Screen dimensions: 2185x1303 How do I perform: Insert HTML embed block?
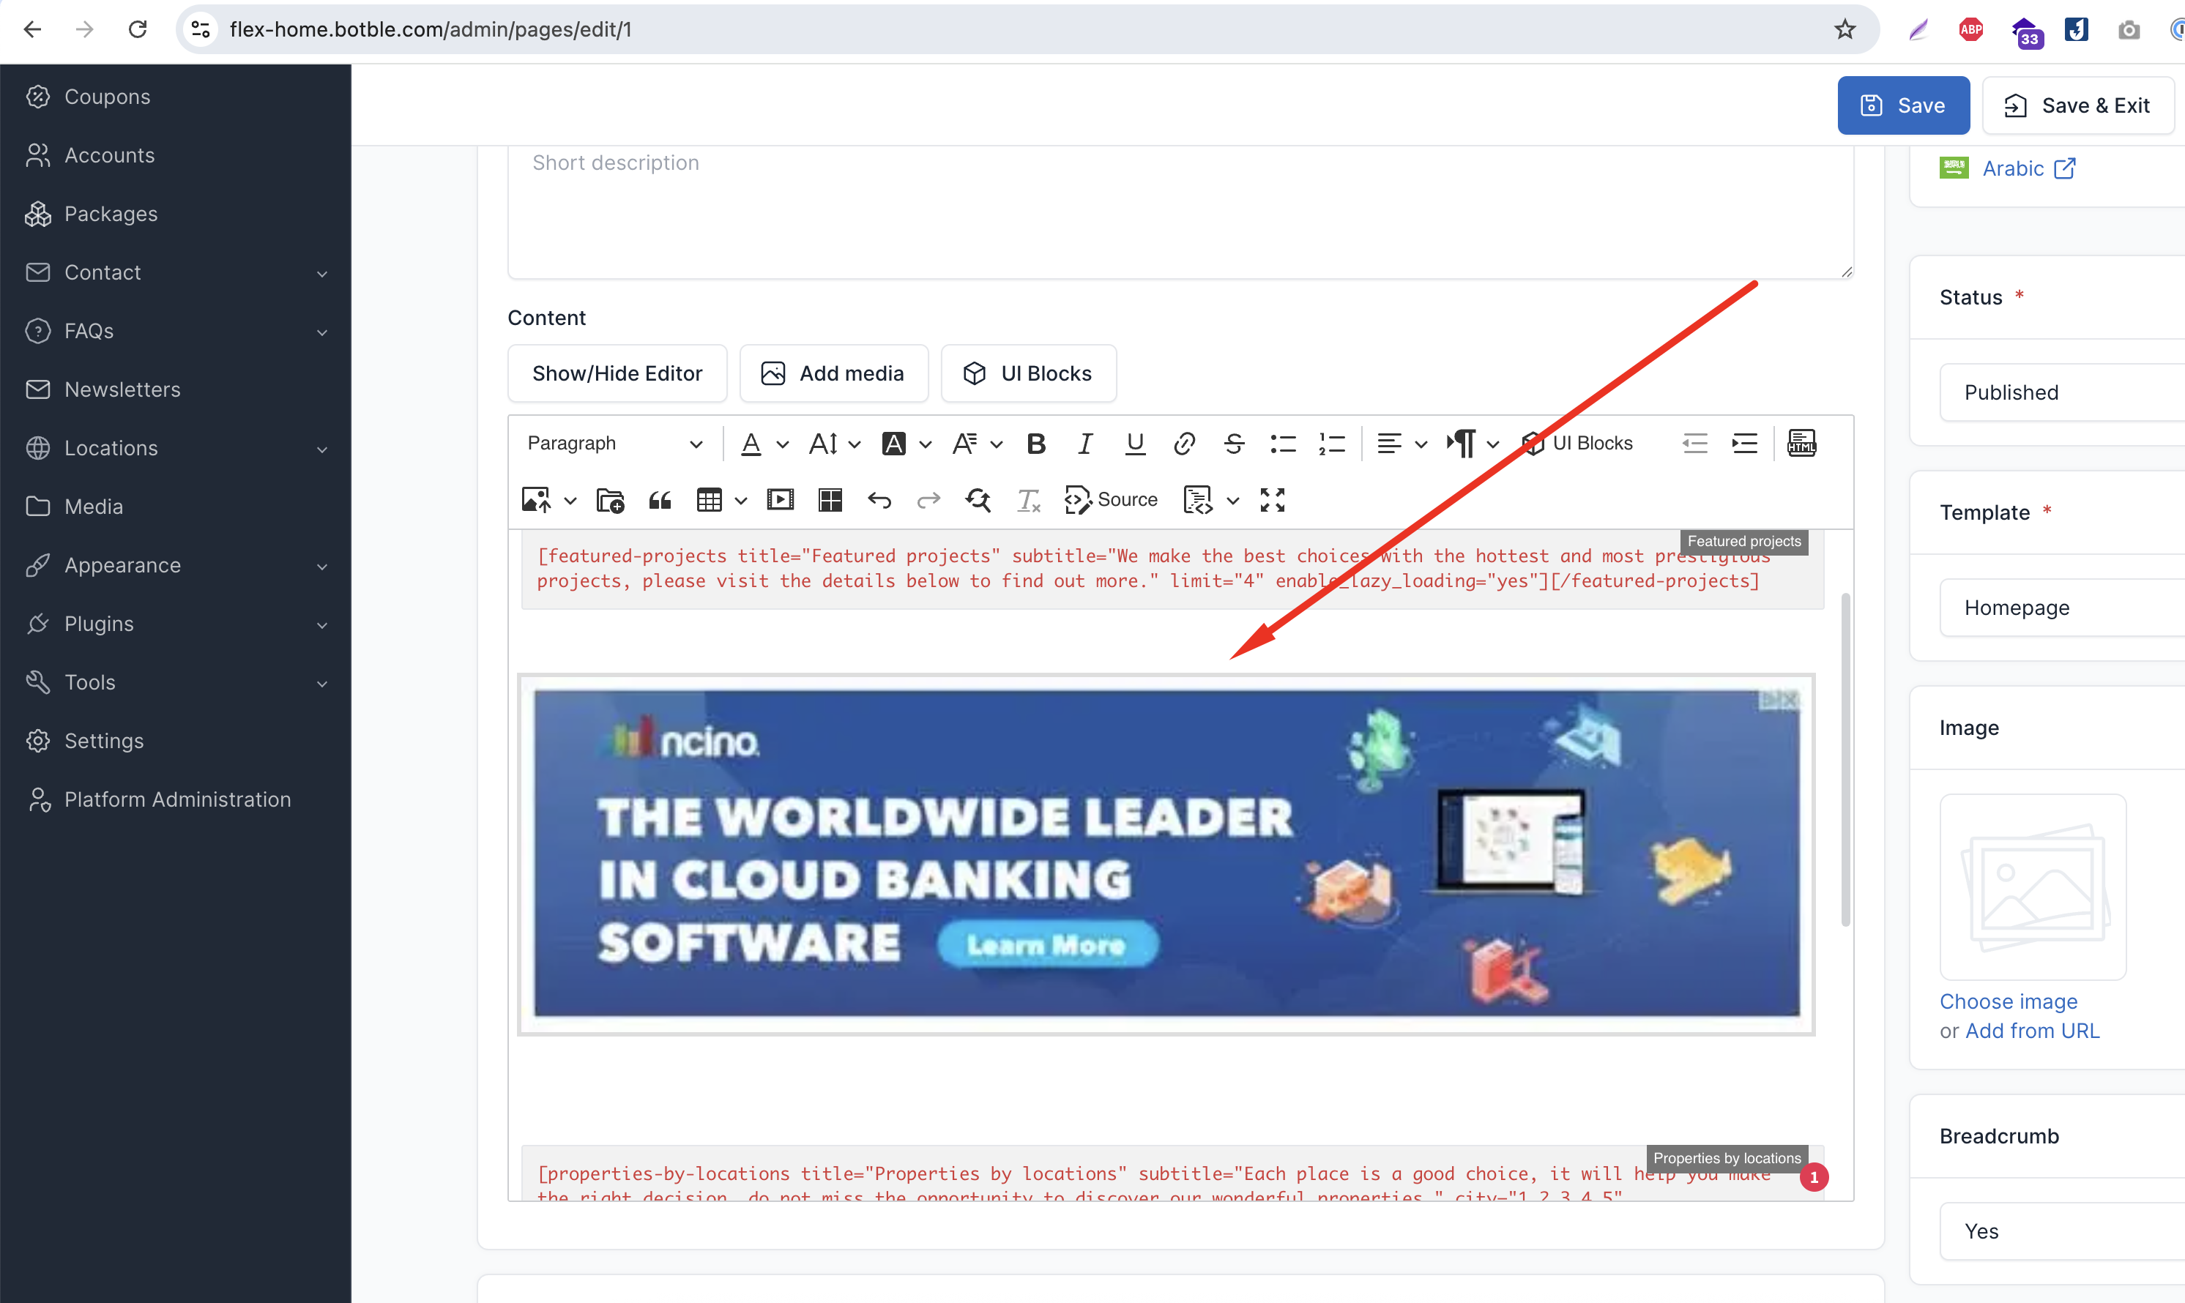pos(1801,444)
